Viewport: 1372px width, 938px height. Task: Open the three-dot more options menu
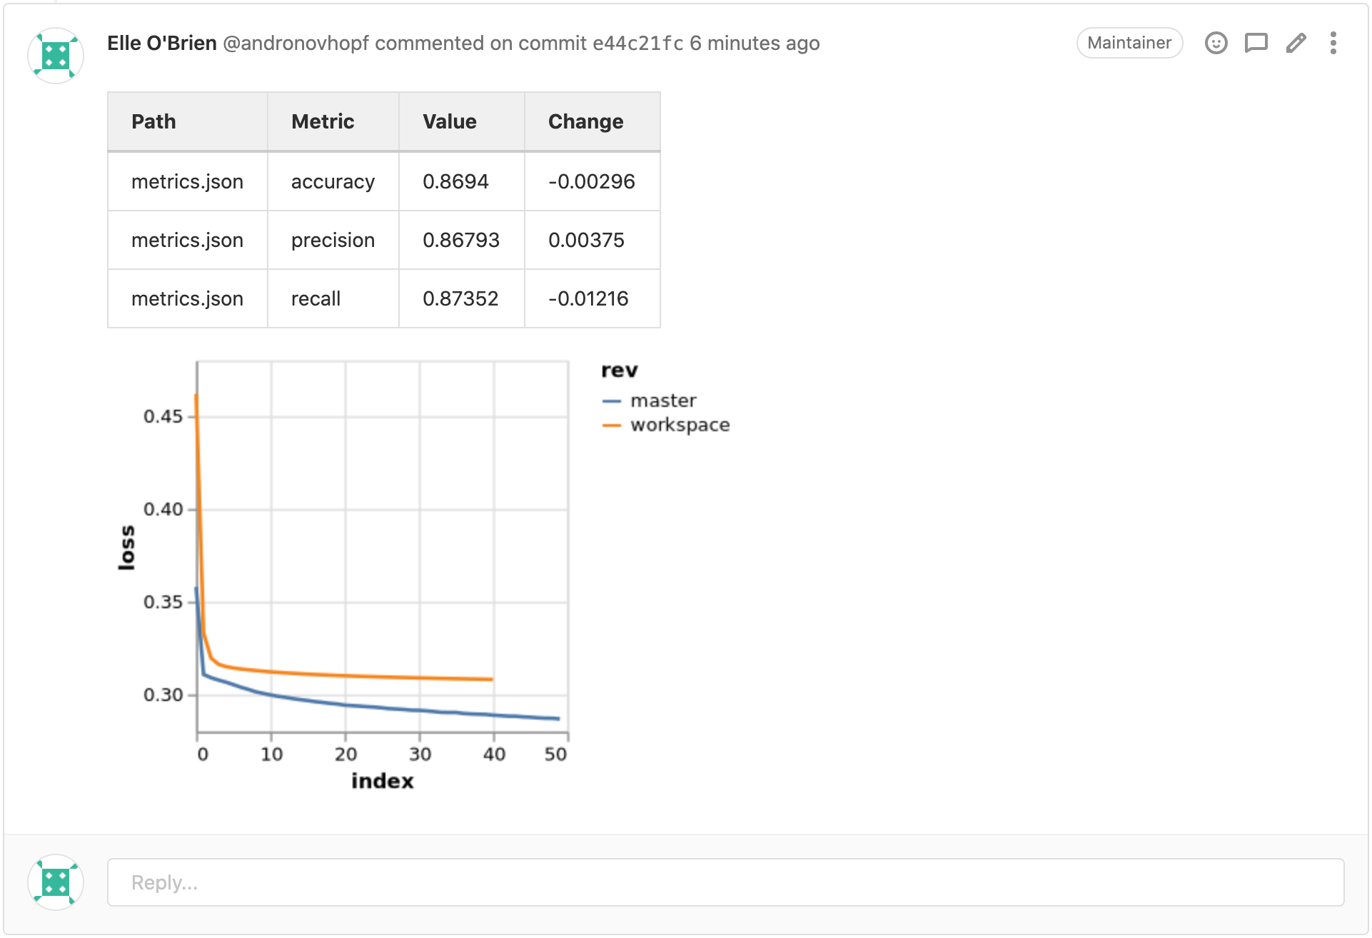point(1333,43)
